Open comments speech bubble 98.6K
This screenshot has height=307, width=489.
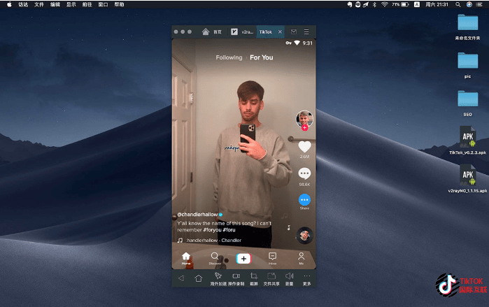click(x=305, y=173)
